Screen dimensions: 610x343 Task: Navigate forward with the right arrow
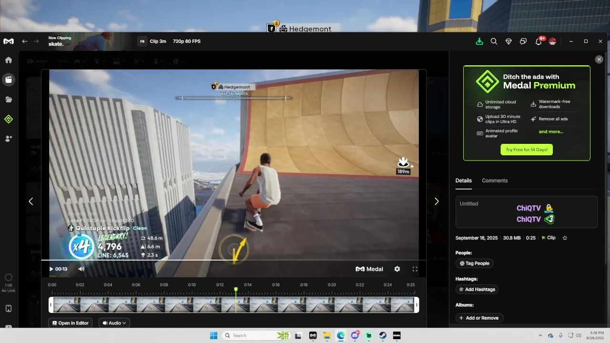tap(36, 41)
